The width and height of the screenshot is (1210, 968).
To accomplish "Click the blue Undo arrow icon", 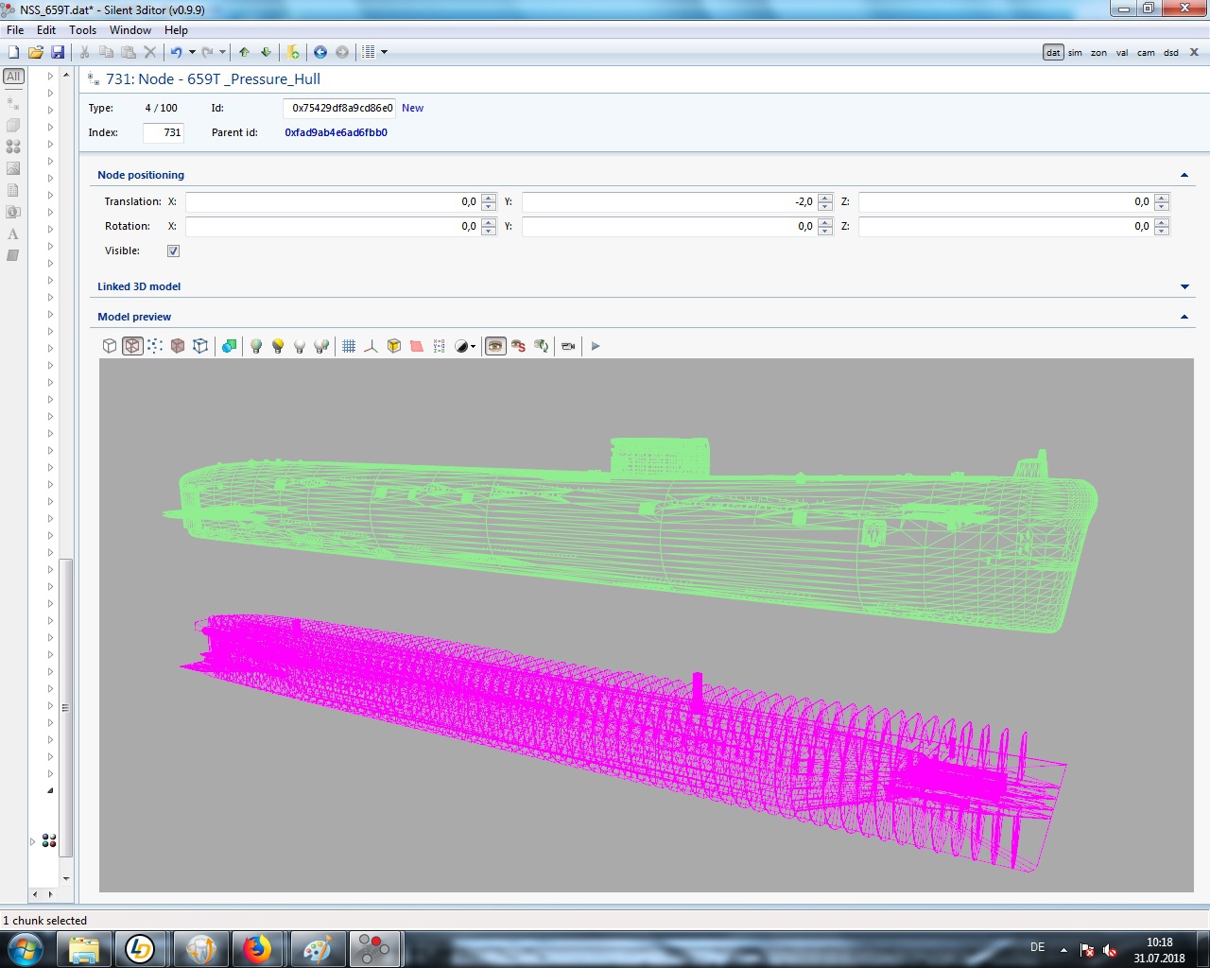I will [x=176, y=52].
